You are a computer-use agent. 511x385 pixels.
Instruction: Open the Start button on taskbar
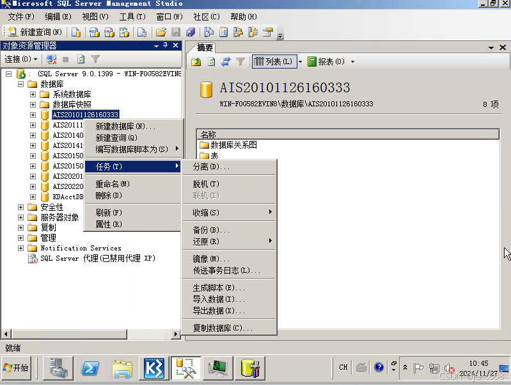(16, 368)
